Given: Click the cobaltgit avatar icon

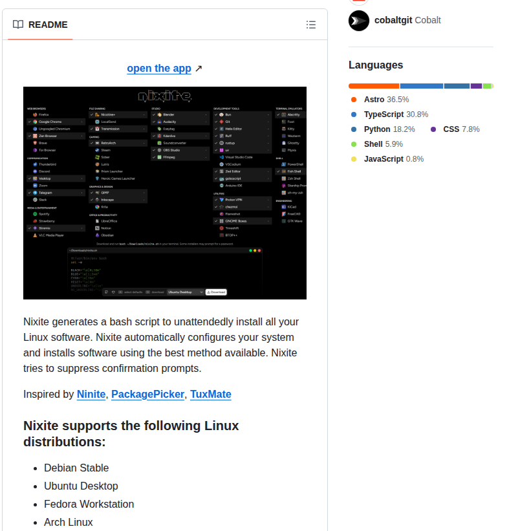Looking at the screenshot, I should click(359, 21).
